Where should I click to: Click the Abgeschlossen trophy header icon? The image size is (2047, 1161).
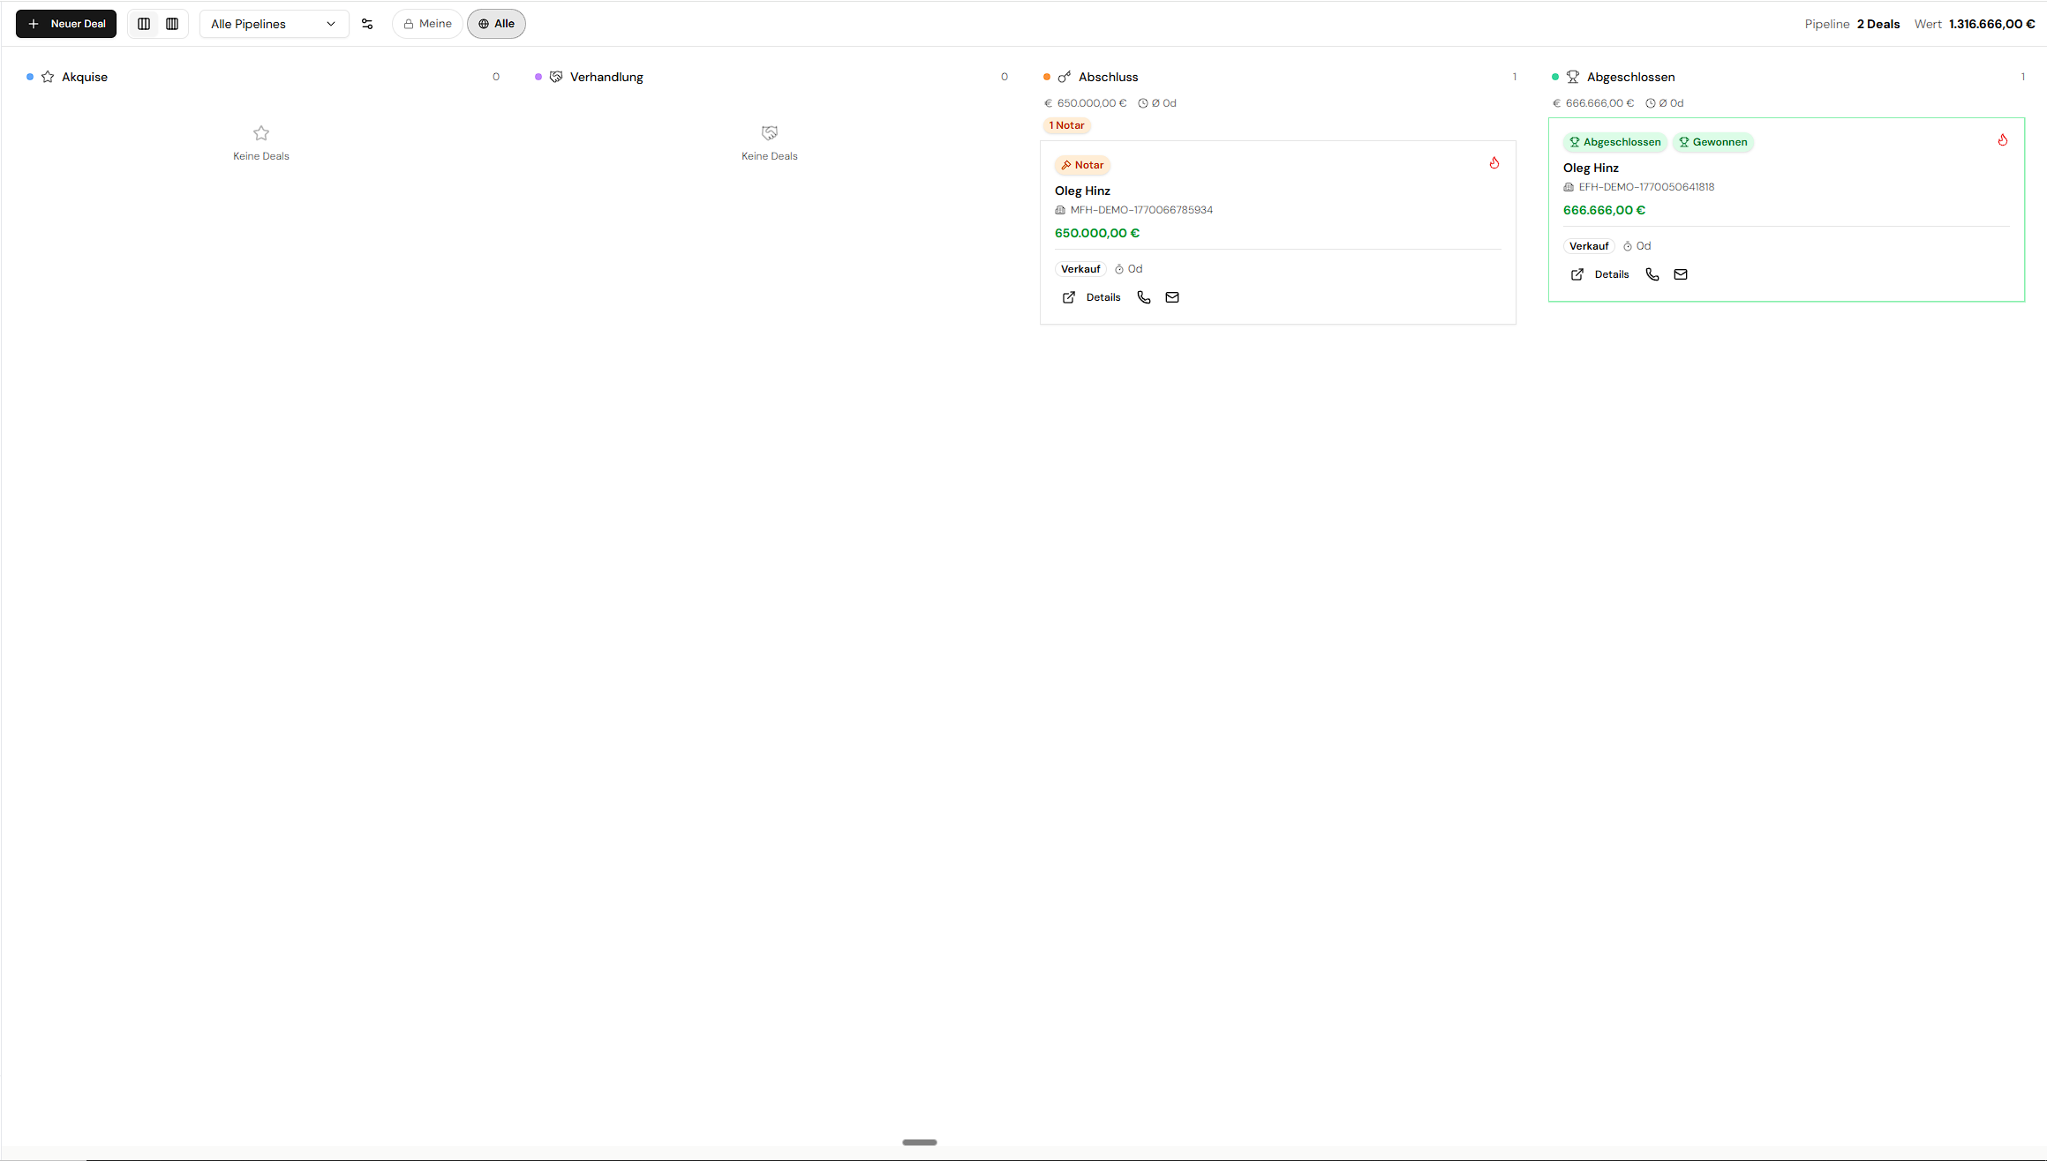(1573, 77)
